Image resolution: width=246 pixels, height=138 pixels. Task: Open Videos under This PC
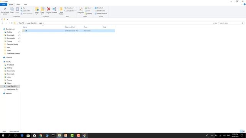(9, 83)
